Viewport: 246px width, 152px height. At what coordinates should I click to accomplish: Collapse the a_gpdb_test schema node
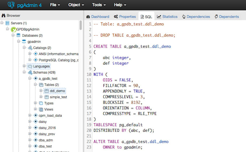tap(30, 79)
